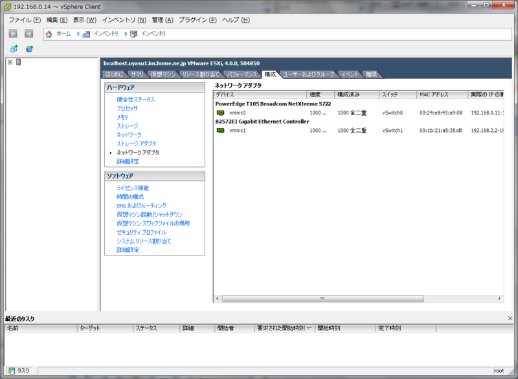This screenshot has width=518, height=379.
Task: Sort adapters by the 構成済み column header
Action: 357,94
